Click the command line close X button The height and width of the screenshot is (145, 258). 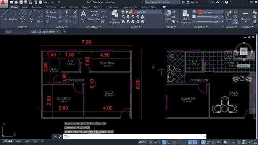[56, 137]
